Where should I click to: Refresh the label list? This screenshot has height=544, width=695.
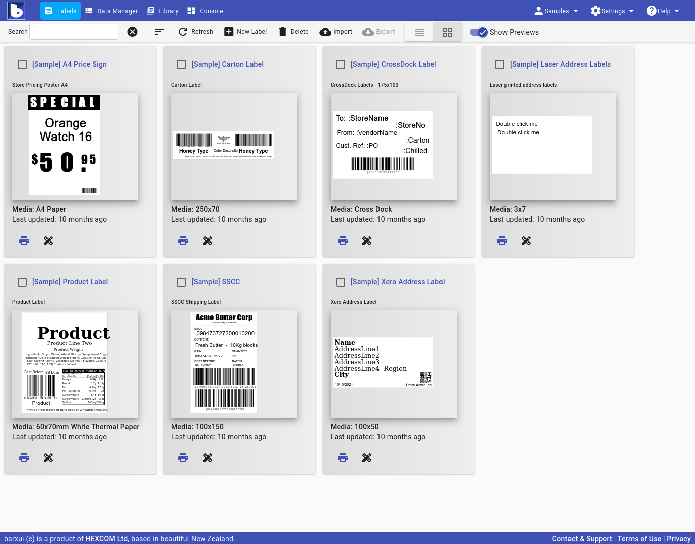[x=196, y=31]
